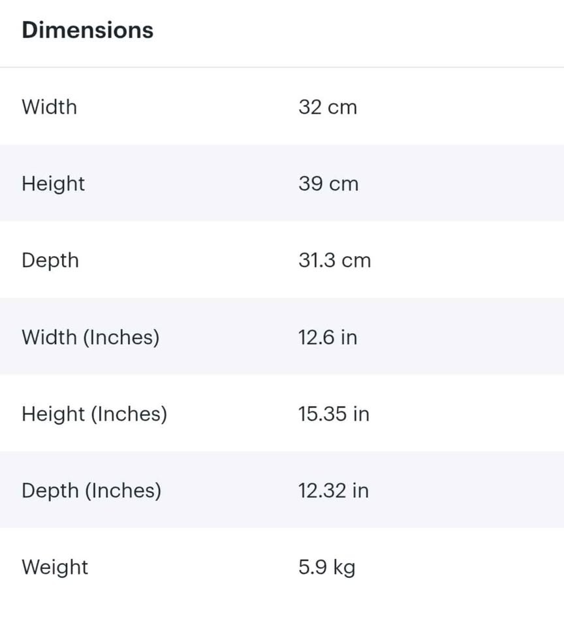Click the Depth (Inches) label
Screen dimensions: 564x627
pos(91,490)
